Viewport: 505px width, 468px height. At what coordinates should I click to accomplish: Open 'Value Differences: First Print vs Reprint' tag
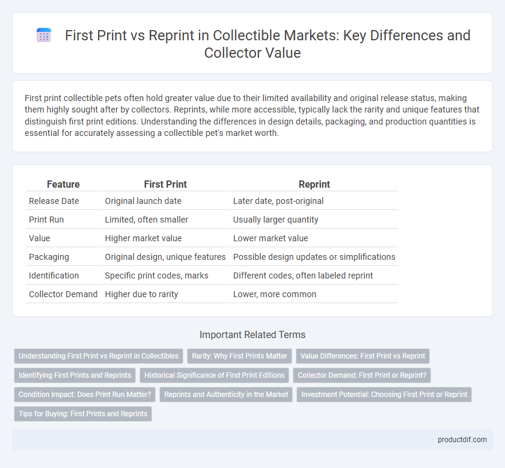coord(363,356)
